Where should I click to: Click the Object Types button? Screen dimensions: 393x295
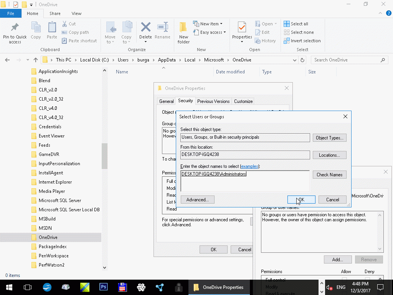coord(329,138)
